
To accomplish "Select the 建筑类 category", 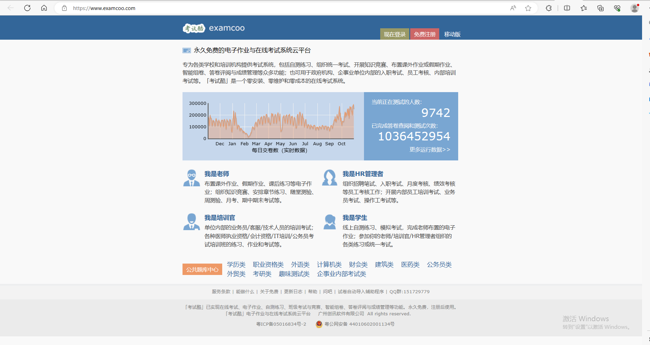I will pos(384,265).
